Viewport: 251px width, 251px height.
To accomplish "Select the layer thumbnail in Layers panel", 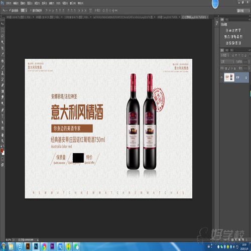I will pyautogui.click(x=229, y=77).
